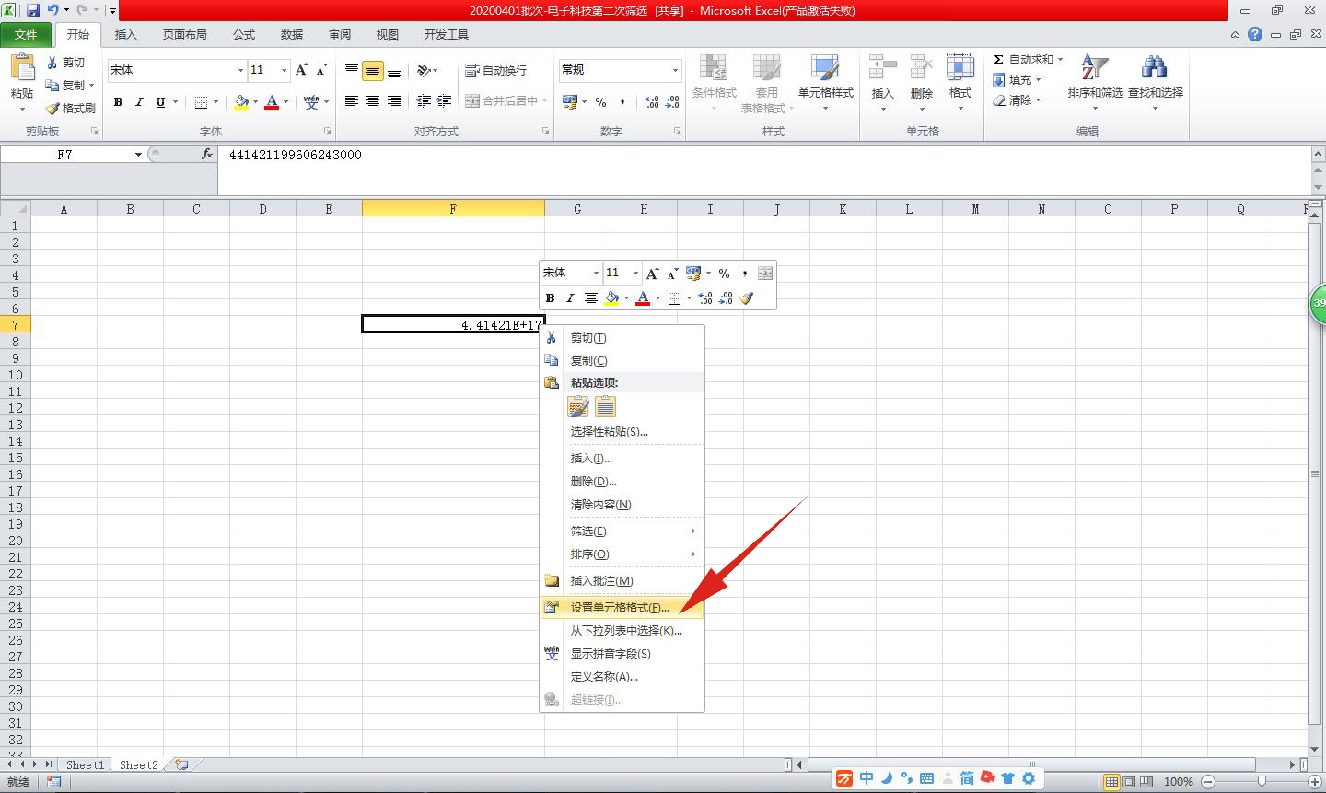
Task: Choose Clear Contents (清除内容) in the context menu
Action: click(x=622, y=505)
